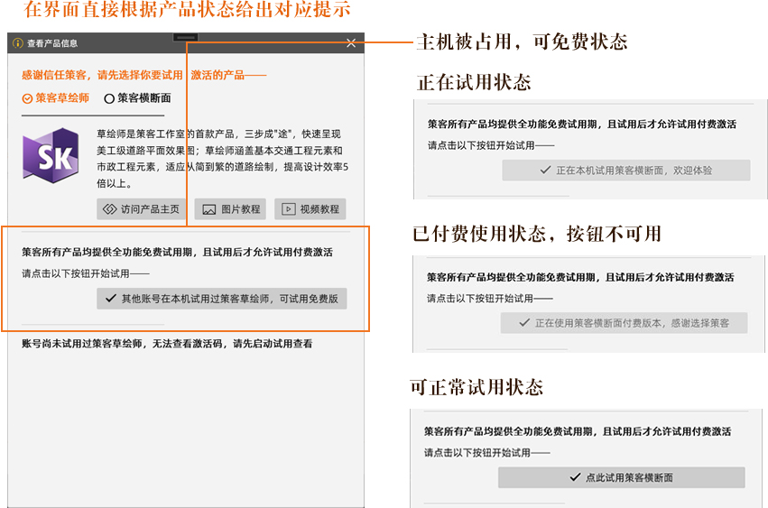768x508 pixels.
Task: Click 其他账号在本机试用过策客草绘师 button
Action: [222, 299]
